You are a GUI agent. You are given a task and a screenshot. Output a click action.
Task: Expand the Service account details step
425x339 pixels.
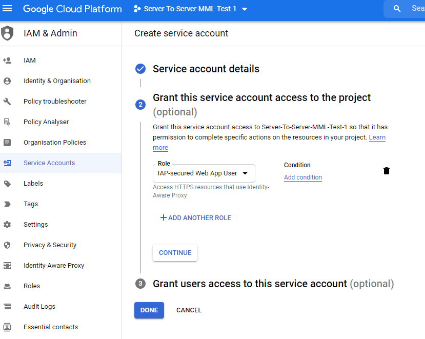tap(206, 69)
